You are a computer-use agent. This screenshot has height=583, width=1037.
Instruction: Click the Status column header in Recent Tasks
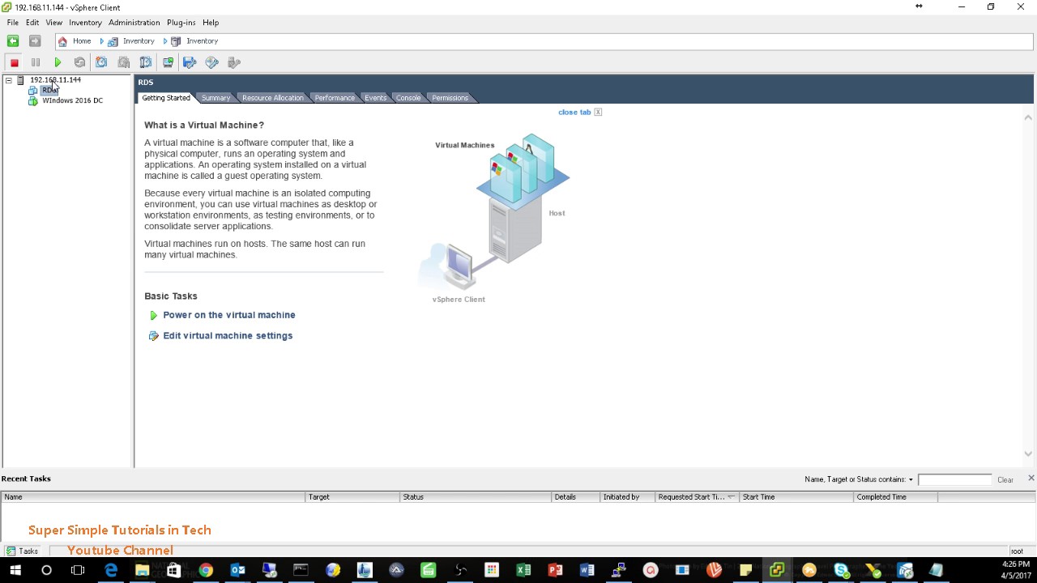[x=476, y=497]
